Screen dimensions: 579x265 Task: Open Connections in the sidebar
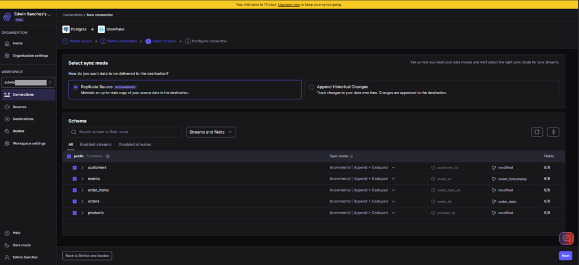click(28, 95)
